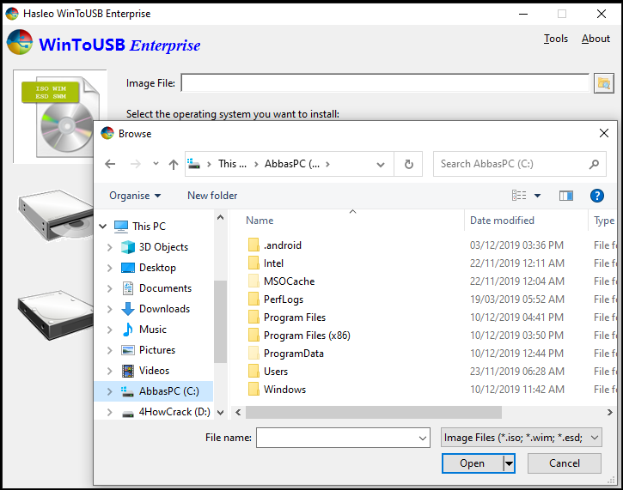Screen dimensions: 623x490
Task: Click the Users folder icon
Action: 253,372
